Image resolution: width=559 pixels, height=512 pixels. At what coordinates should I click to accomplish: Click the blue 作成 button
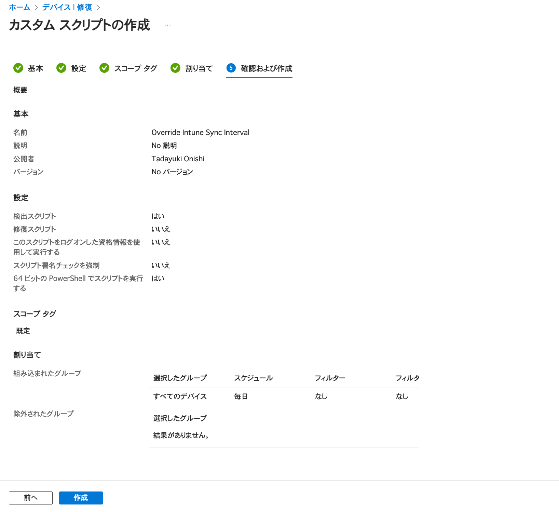(x=81, y=498)
